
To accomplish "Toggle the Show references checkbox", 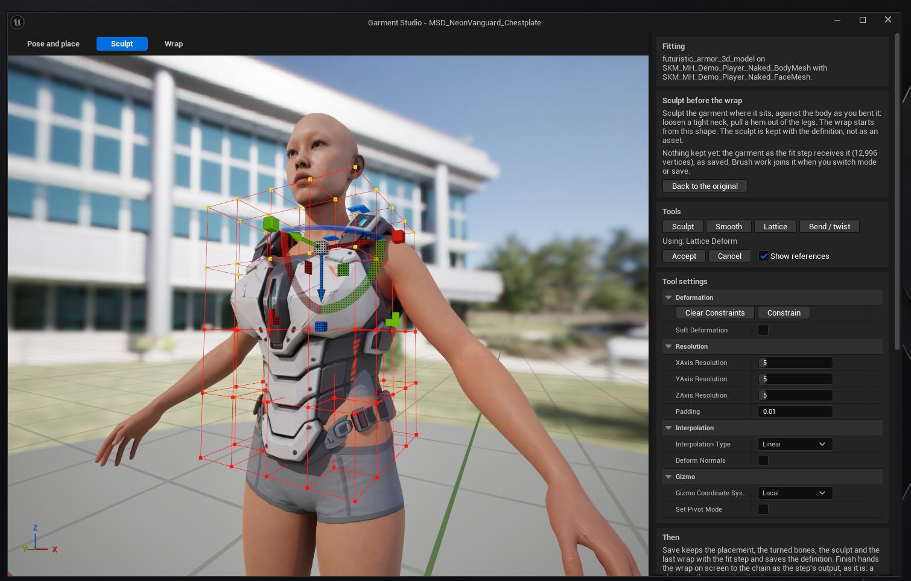I will [764, 256].
